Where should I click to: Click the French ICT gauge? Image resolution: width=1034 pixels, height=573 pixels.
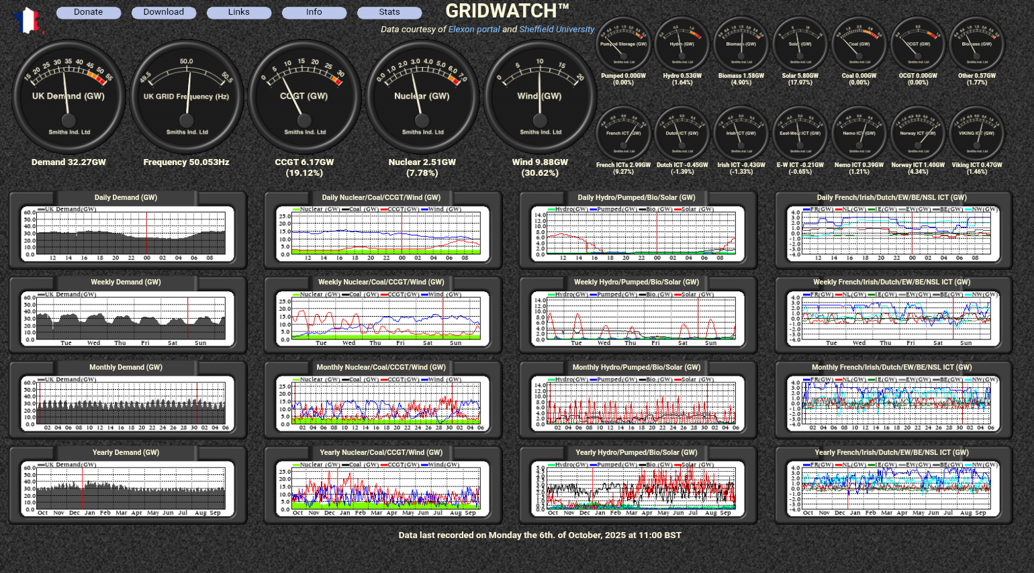click(623, 133)
